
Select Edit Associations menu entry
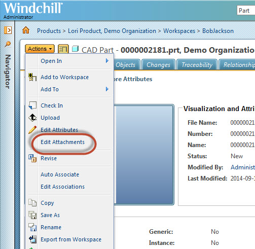point(62,187)
